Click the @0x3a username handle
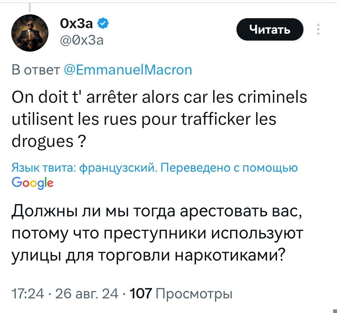This screenshot has height=313, width=337. [82, 41]
